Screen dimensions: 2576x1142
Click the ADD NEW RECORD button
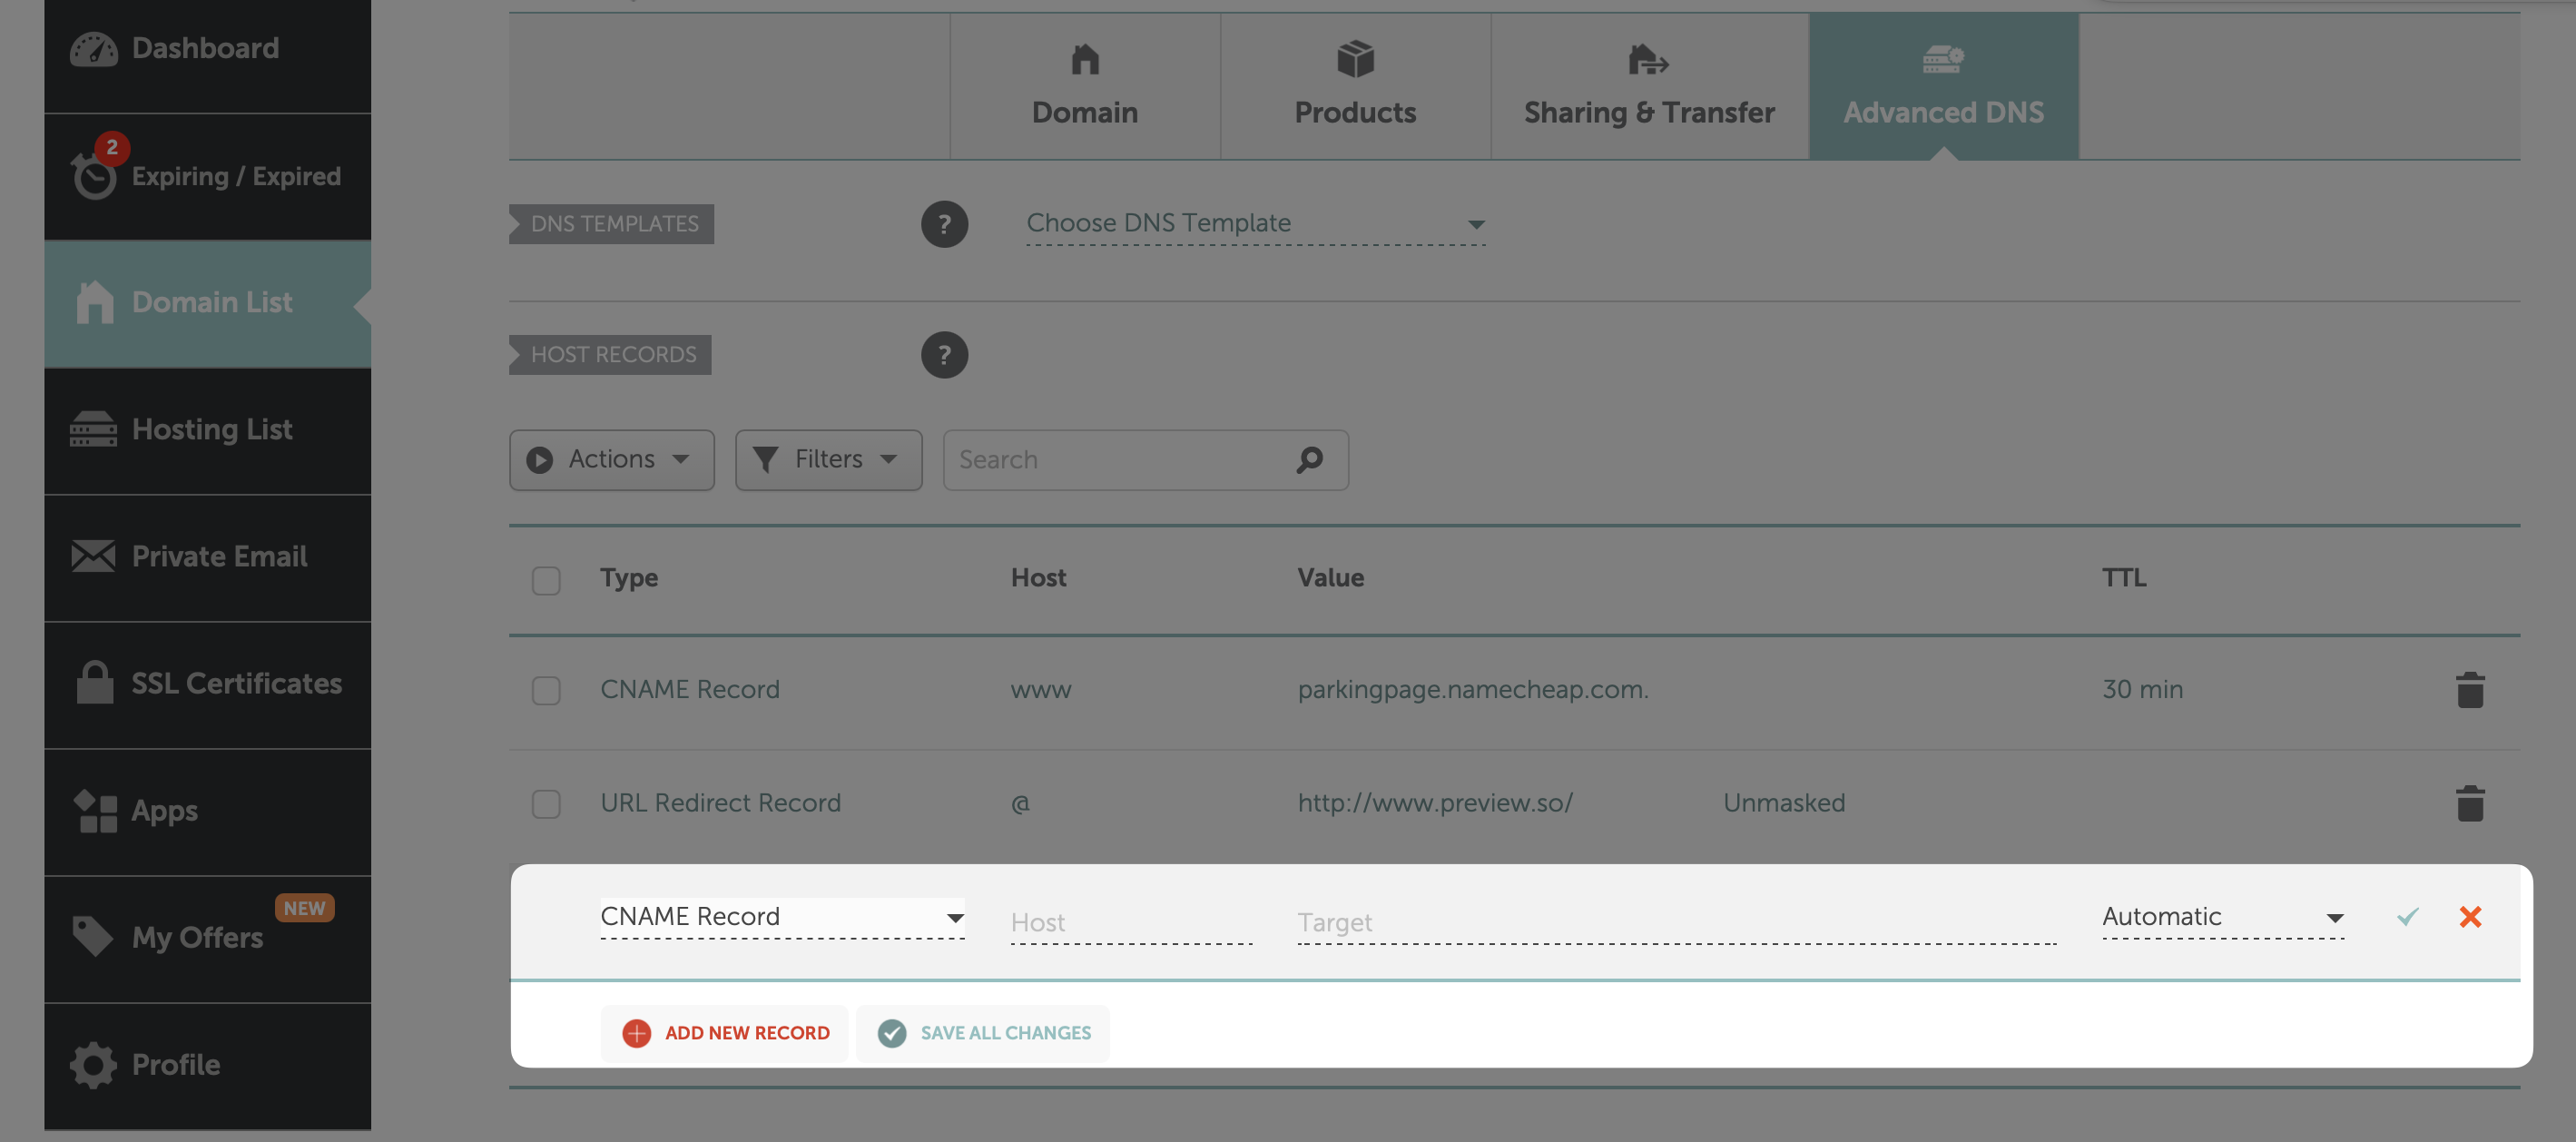724,1032
